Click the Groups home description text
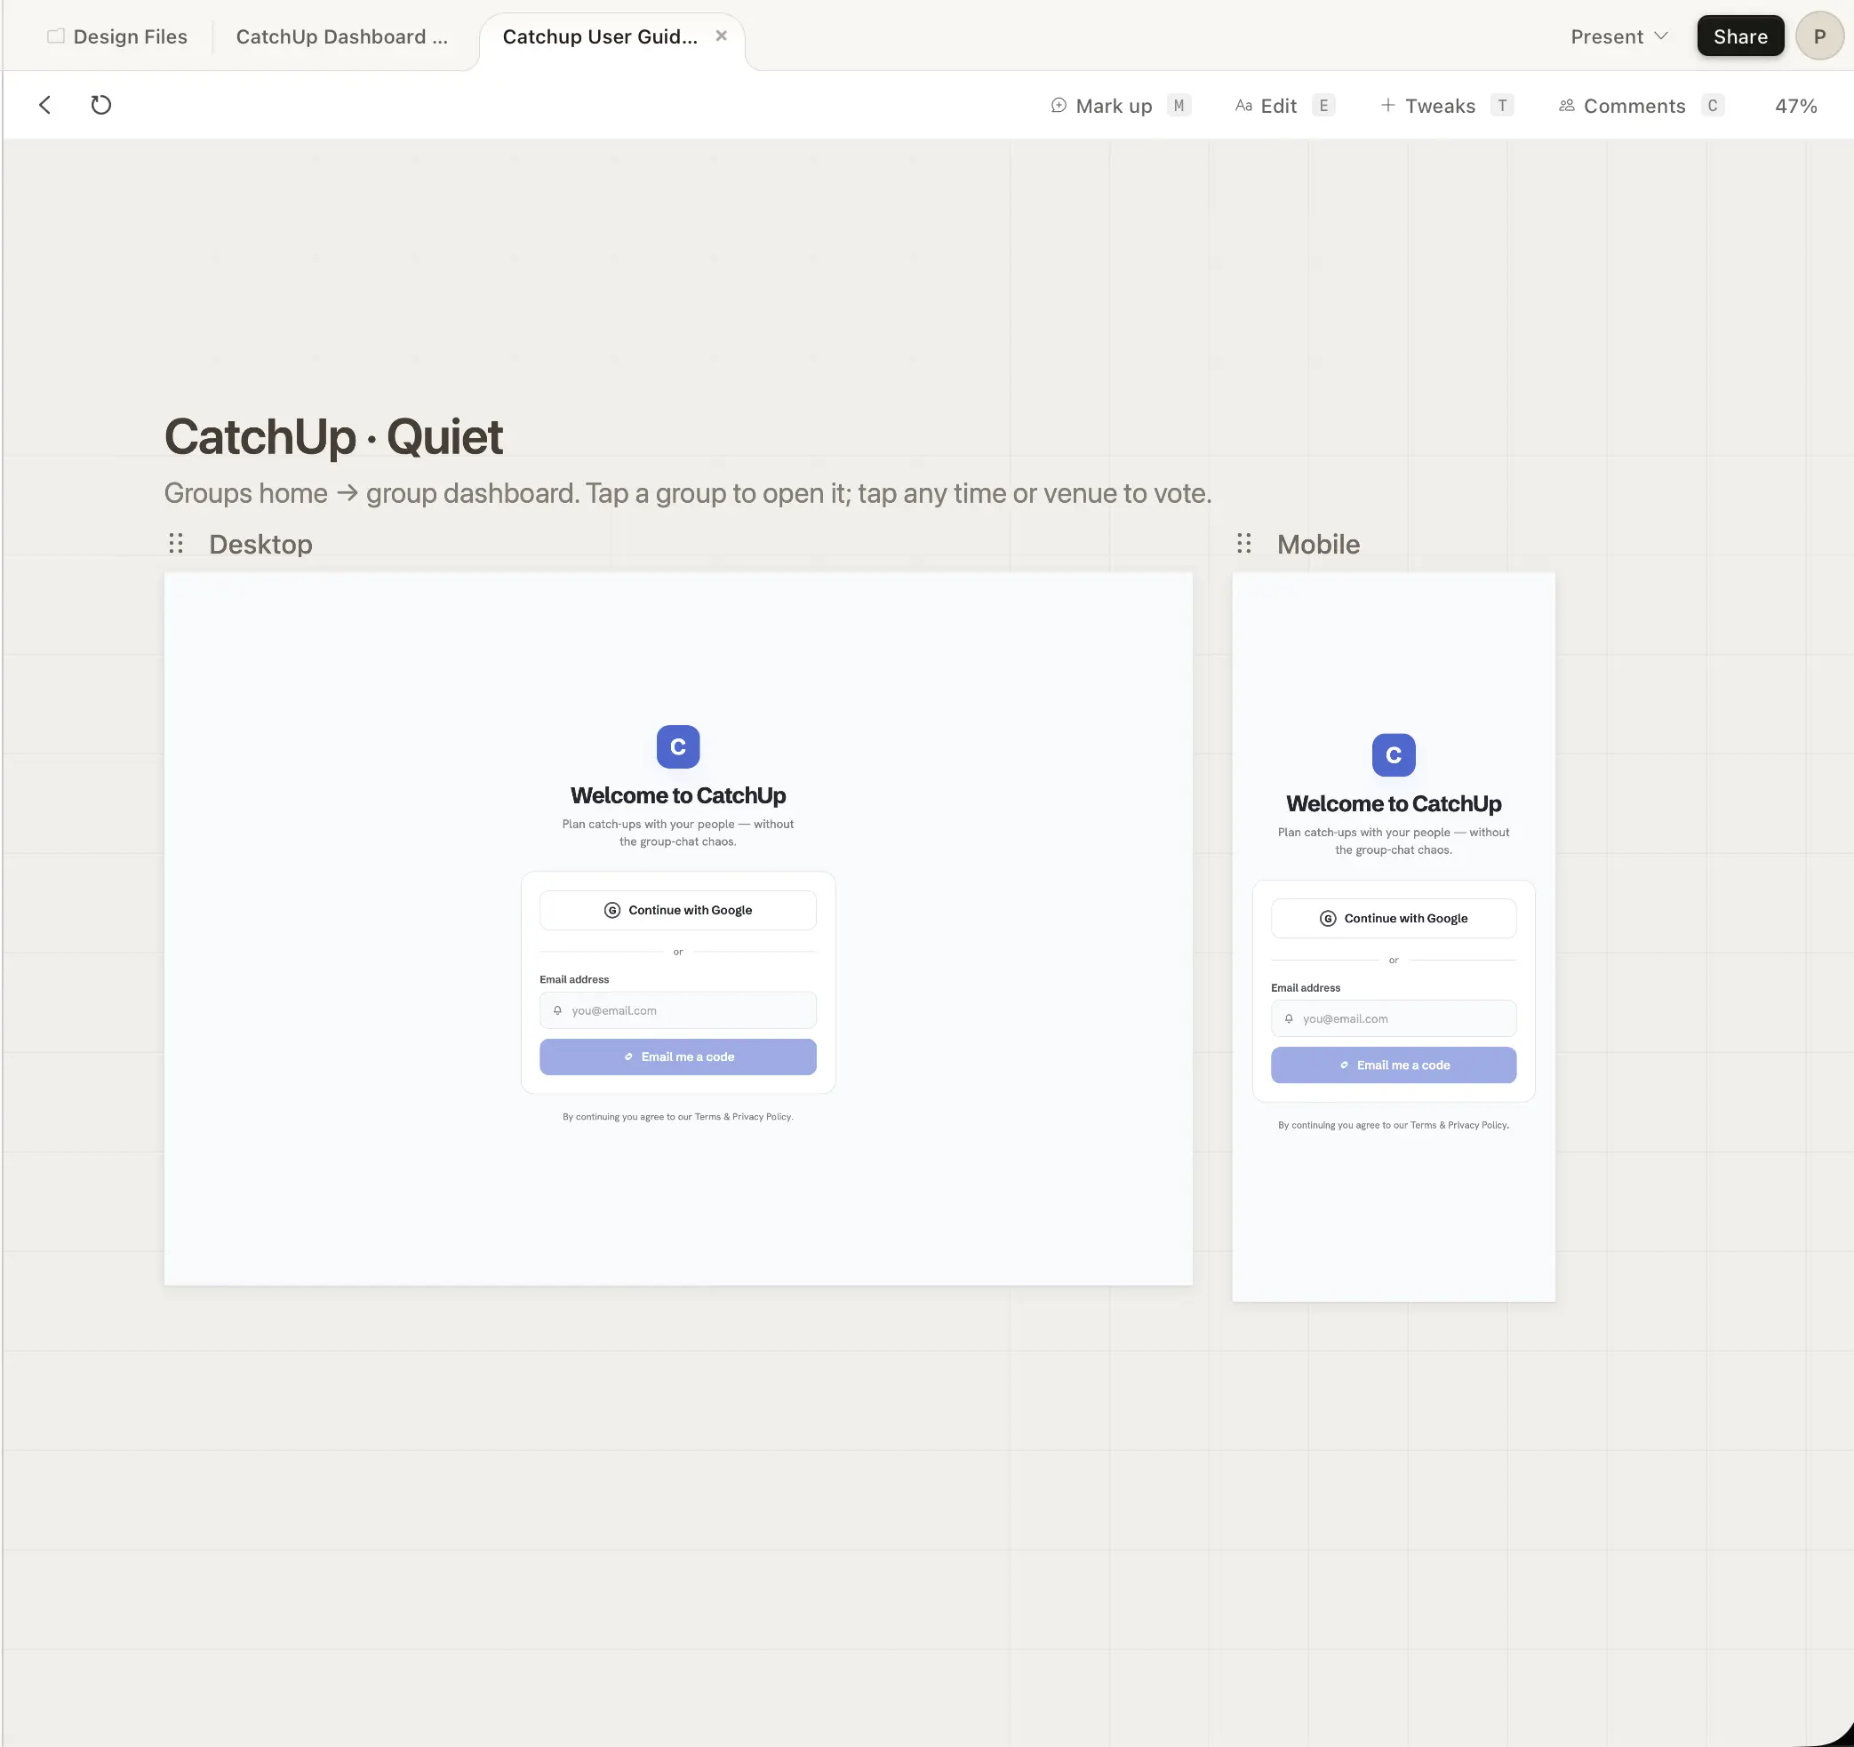This screenshot has width=1854, height=1747. pyautogui.click(x=687, y=493)
